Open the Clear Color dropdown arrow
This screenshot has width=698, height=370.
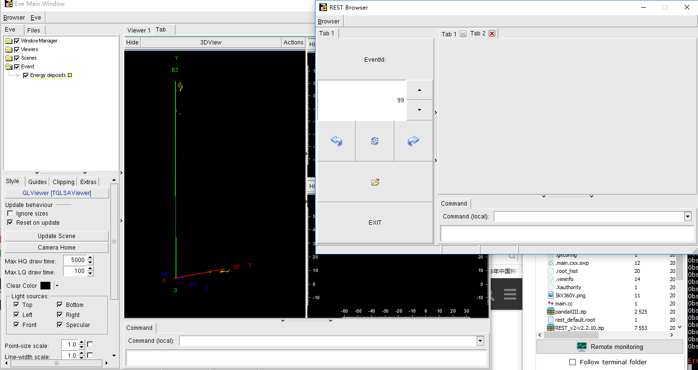[x=57, y=285]
